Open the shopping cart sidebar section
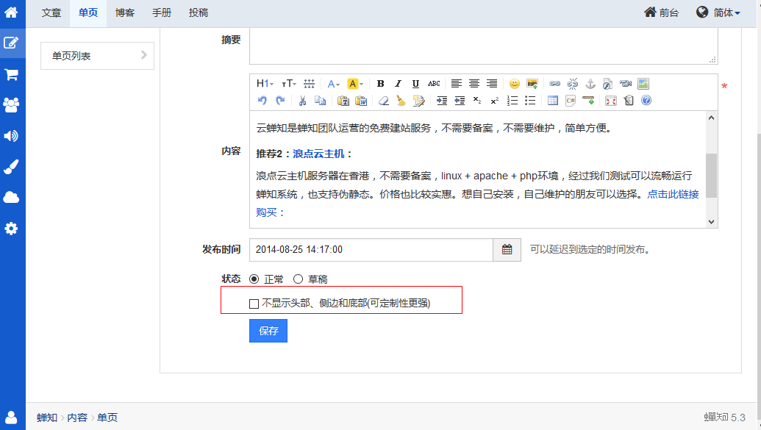 12,74
